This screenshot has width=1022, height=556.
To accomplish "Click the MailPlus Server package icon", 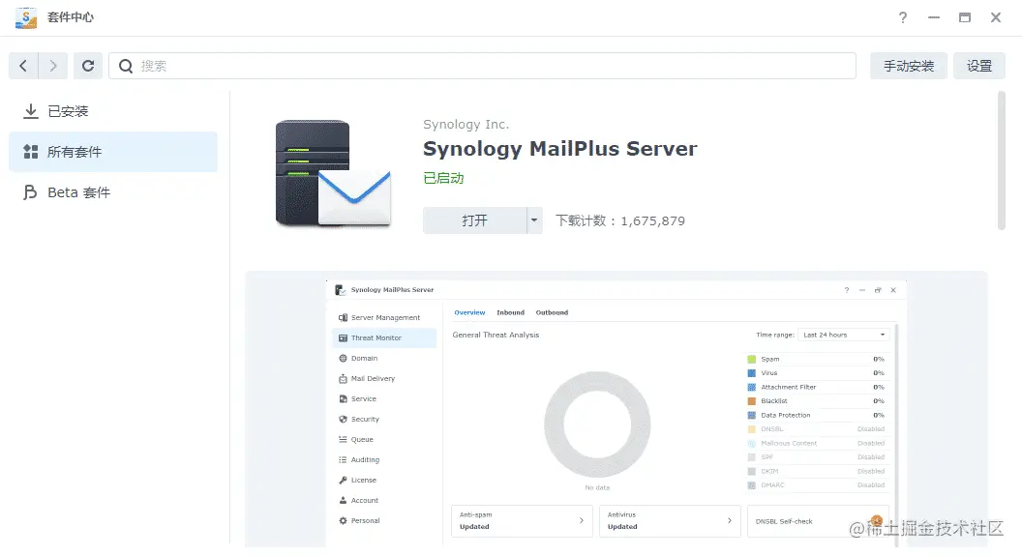I will (333, 174).
